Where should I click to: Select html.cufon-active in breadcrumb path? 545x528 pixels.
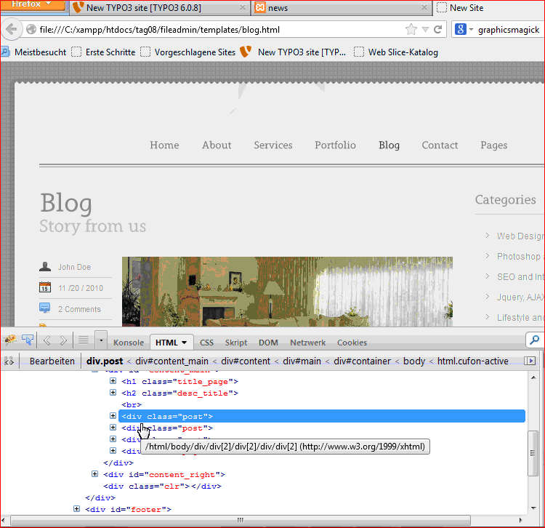click(473, 361)
